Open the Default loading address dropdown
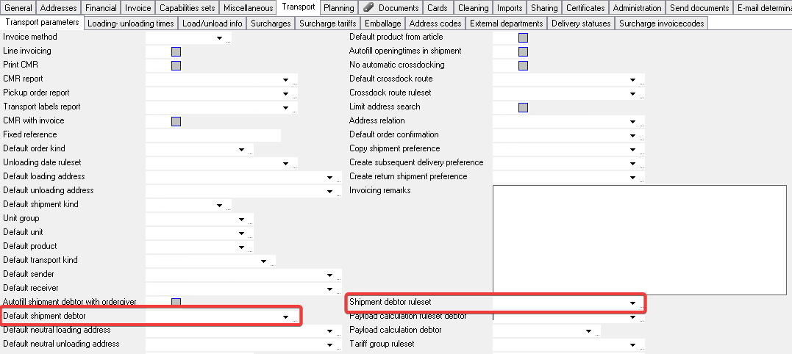Image resolution: width=792 pixels, height=354 pixels. (329, 178)
